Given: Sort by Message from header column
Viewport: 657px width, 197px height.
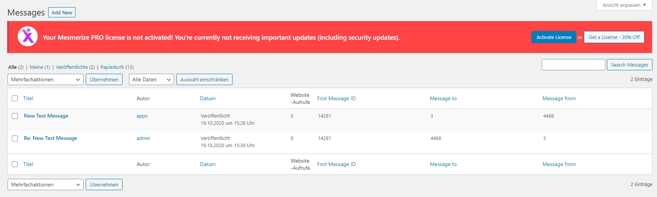Looking at the screenshot, I should click(x=559, y=98).
